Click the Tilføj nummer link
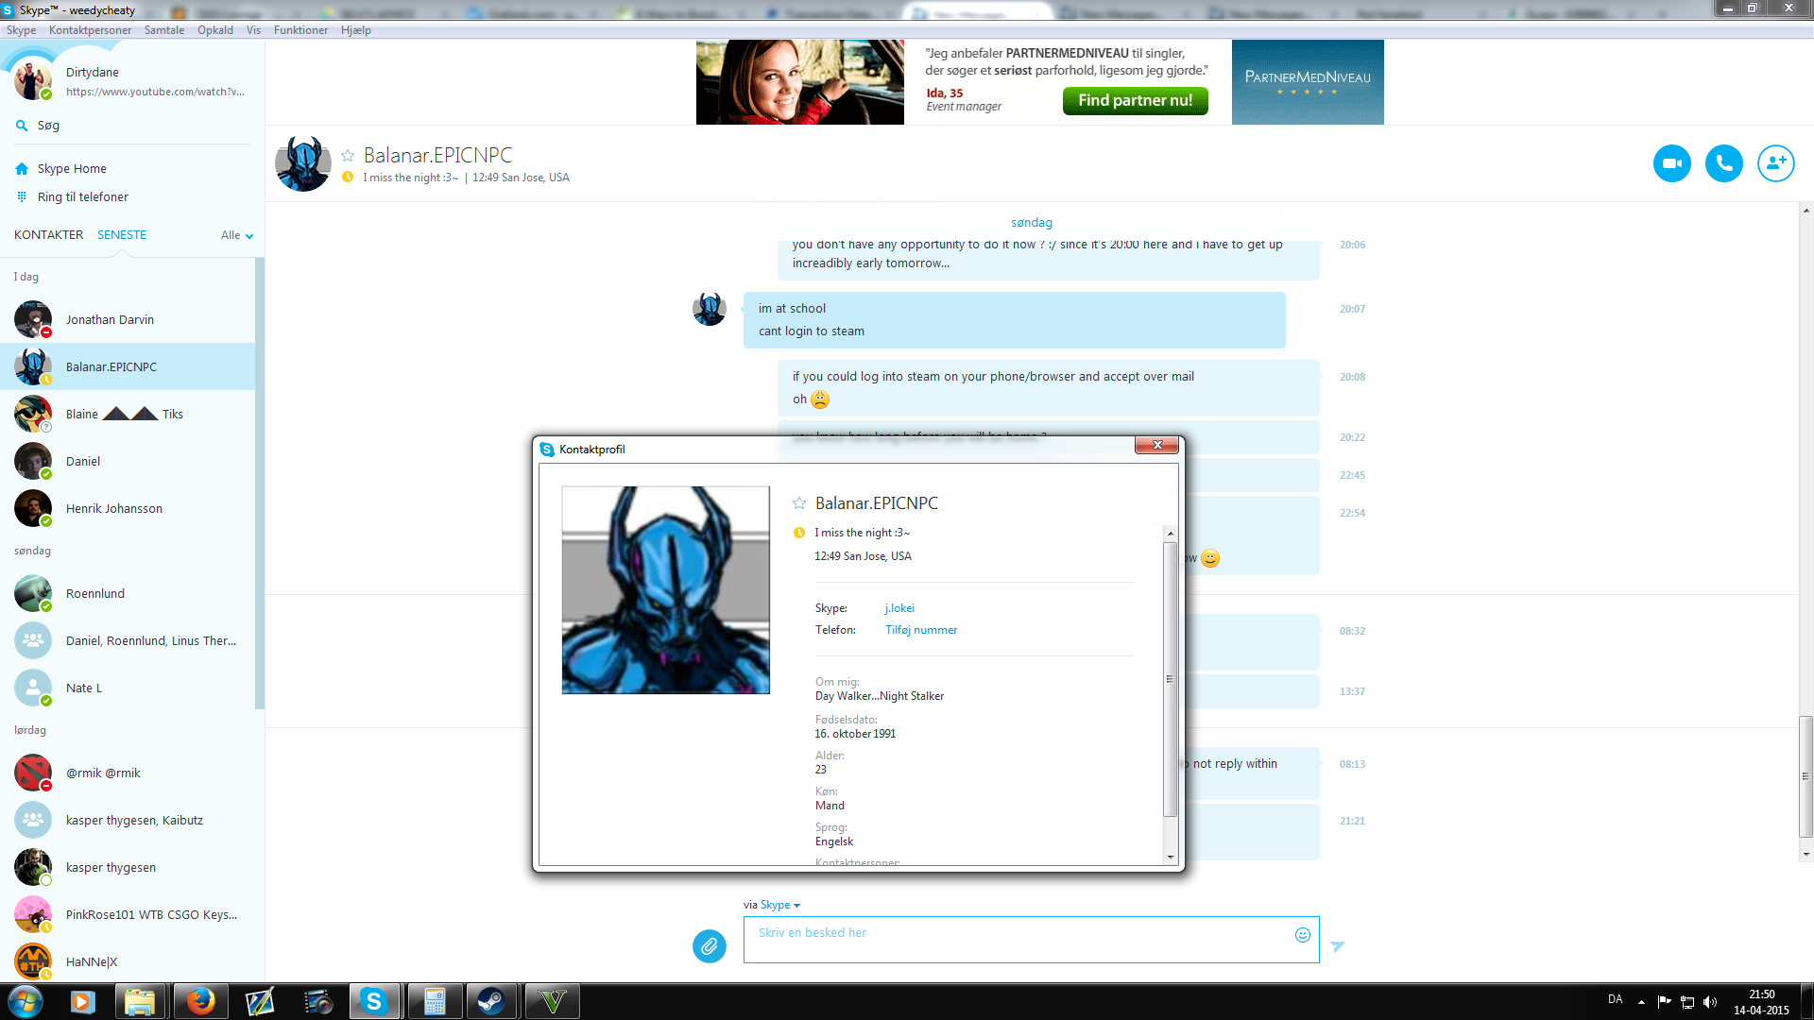This screenshot has height=1020, width=1814. pyautogui.click(x=920, y=630)
